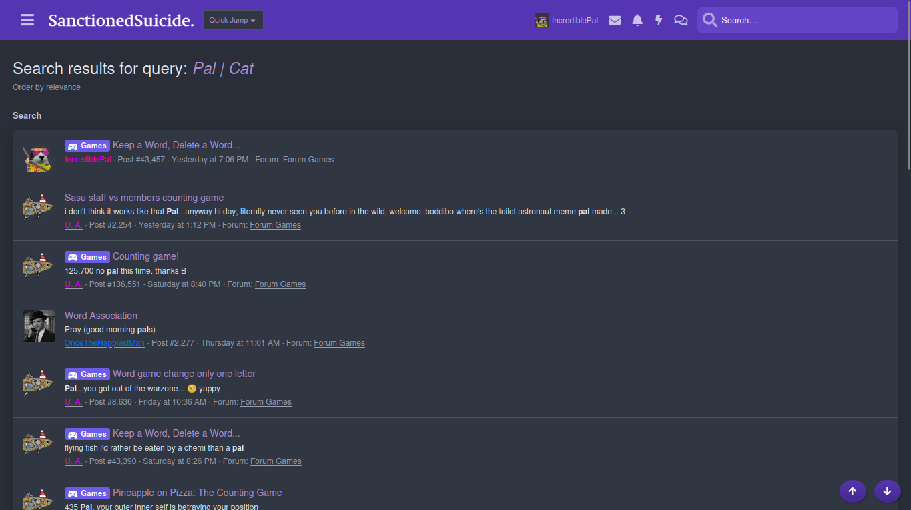Screen dimensions: 911x510
Task: Open the Sasu staff vs members counting game thread
Action: (144, 198)
